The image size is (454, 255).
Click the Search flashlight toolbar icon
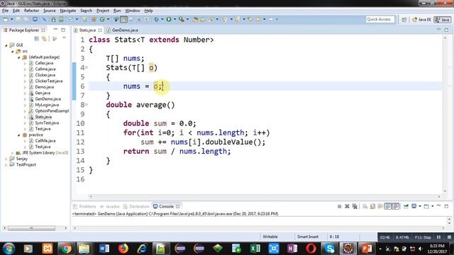click(x=211, y=19)
